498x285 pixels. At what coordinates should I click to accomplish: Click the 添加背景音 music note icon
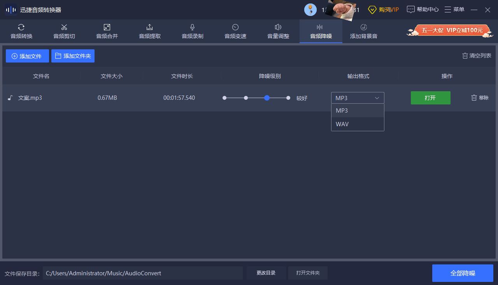point(364,27)
